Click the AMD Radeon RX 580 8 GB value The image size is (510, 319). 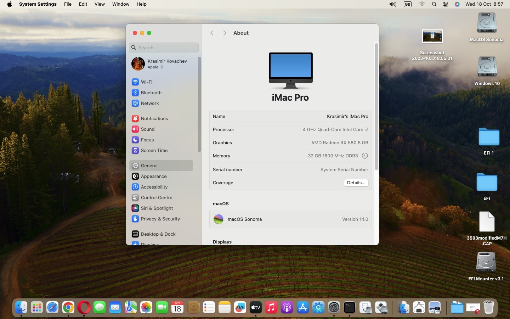[340, 142]
